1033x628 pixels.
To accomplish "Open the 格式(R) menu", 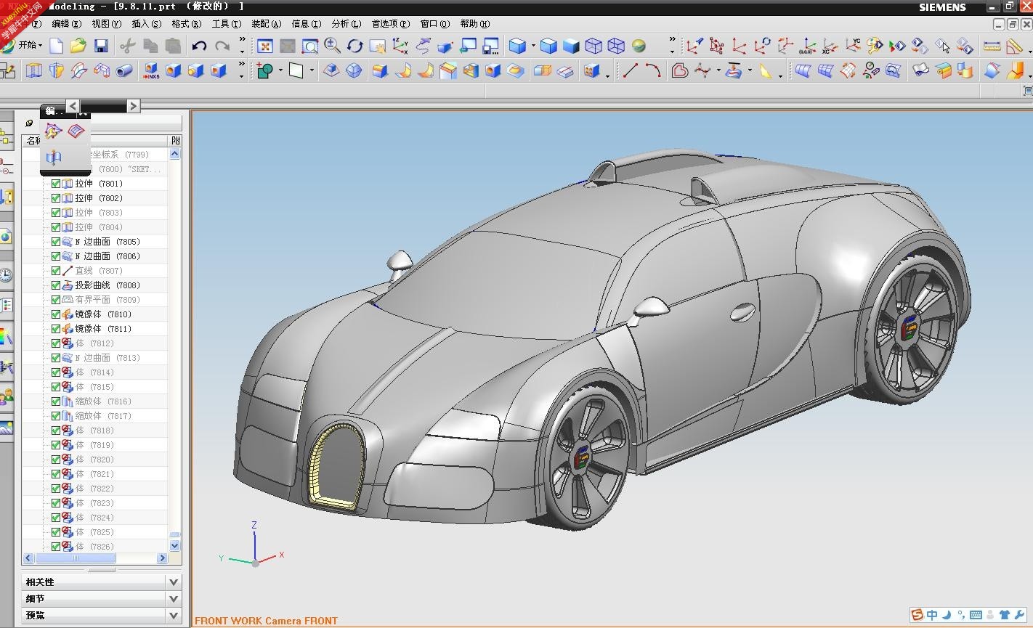I will [186, 23].
